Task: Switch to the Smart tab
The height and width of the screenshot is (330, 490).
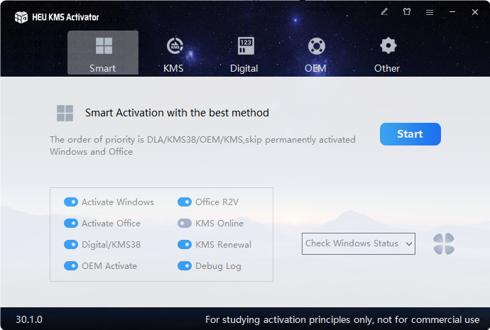Action: pos(103,53)
